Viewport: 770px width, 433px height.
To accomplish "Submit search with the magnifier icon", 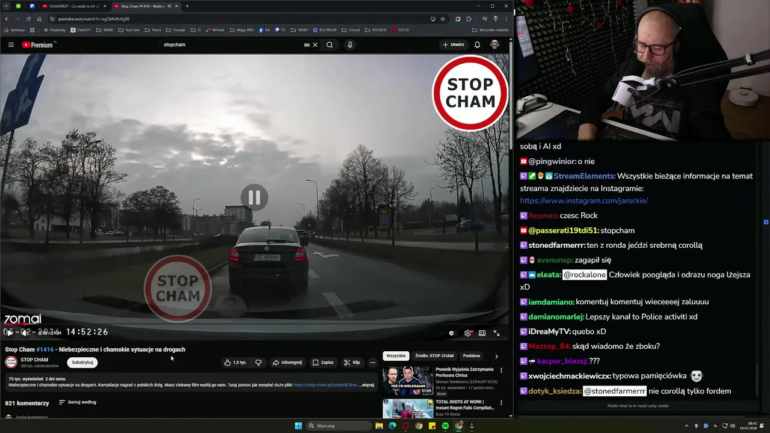I will click(x=330, y=45).
